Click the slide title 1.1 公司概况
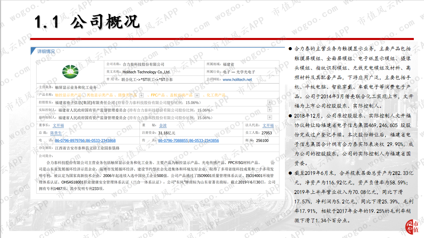 (88, 21)
